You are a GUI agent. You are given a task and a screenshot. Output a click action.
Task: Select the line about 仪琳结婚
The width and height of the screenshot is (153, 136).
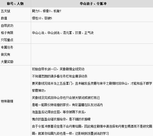coord(67,105)
